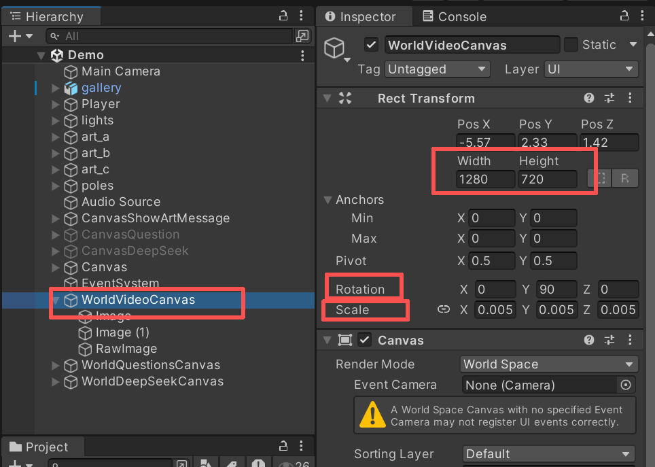Open the Layer dropdown showing UI

point(591,69)
